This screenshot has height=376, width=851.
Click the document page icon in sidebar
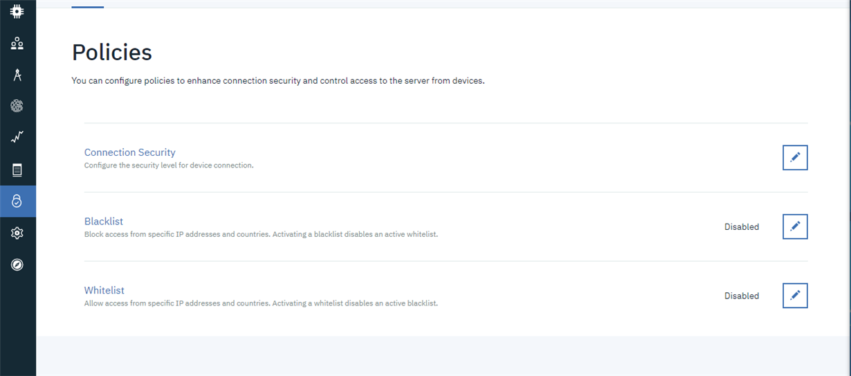pos(17,170)
